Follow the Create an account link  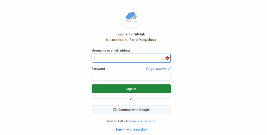[x=143, y=121]
